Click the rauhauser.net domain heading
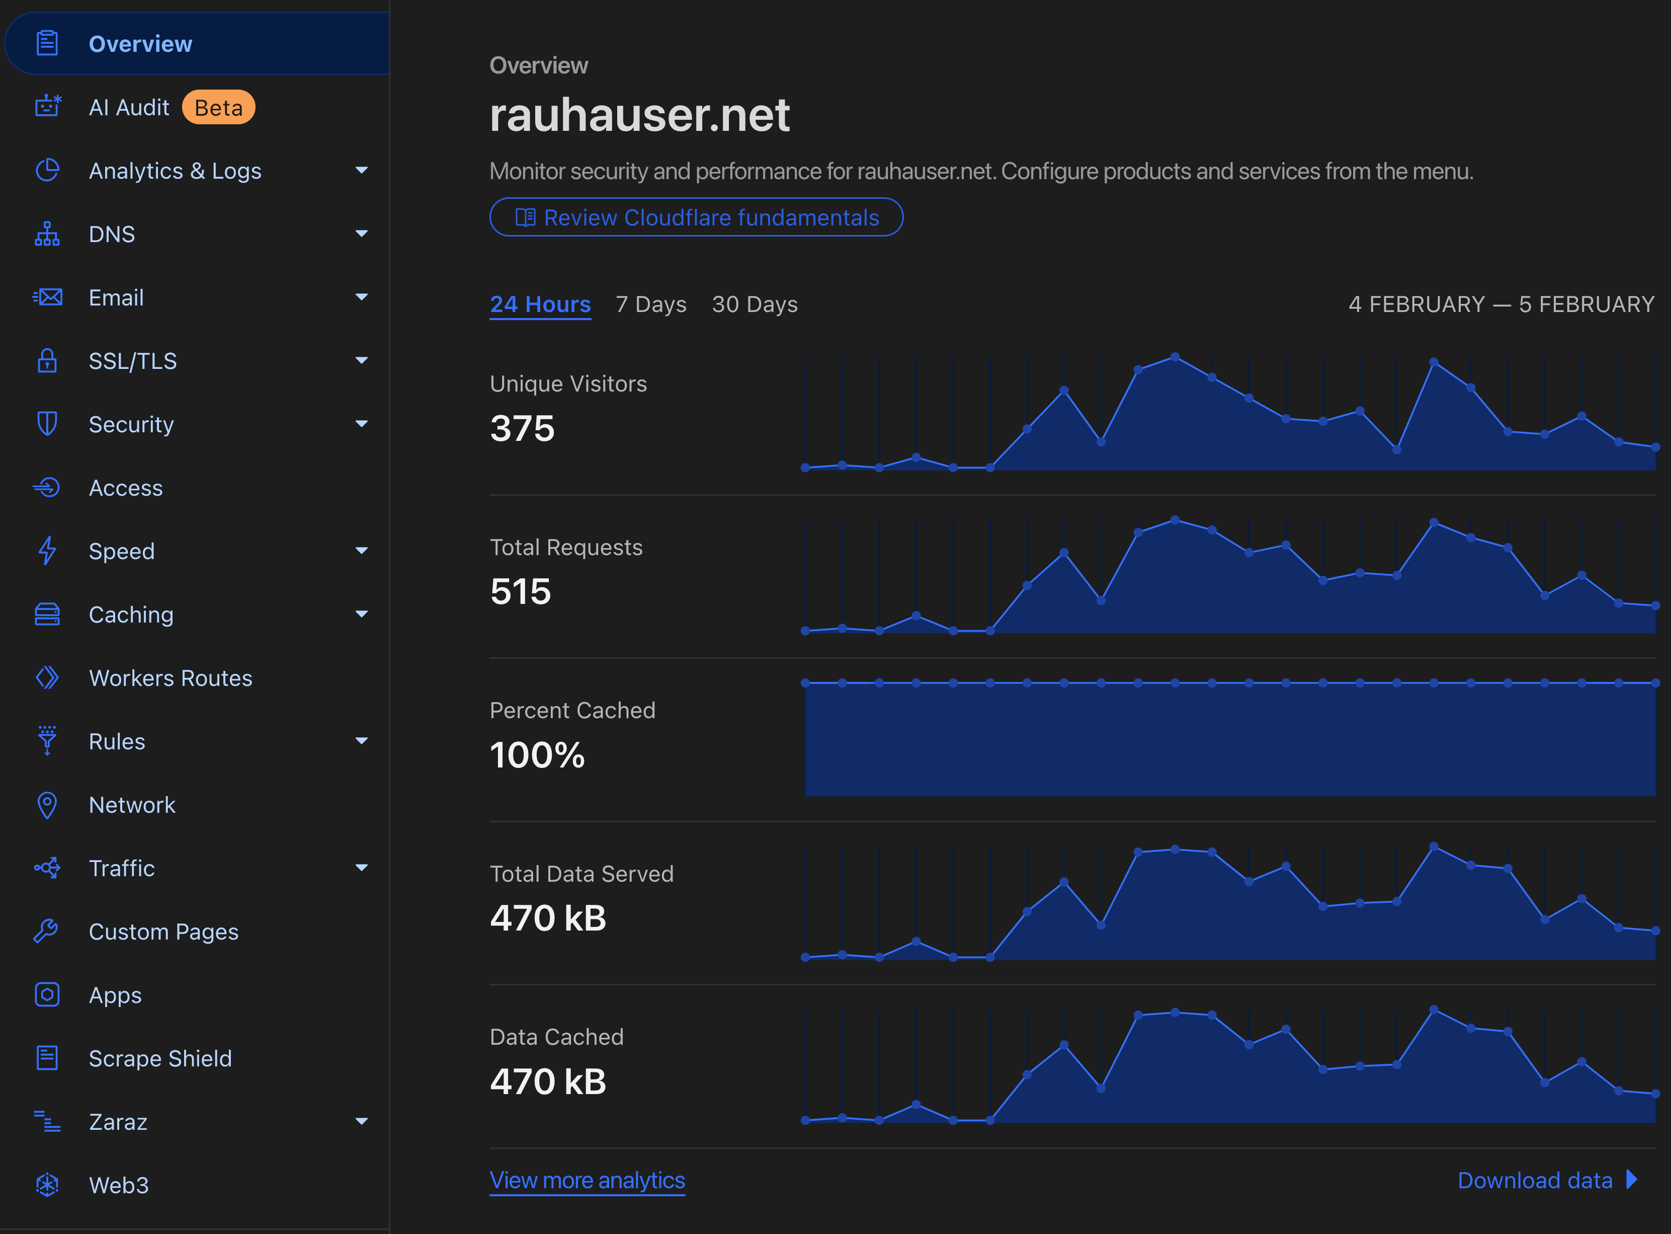1671x1234 pixels. click(x=639, y=115)
